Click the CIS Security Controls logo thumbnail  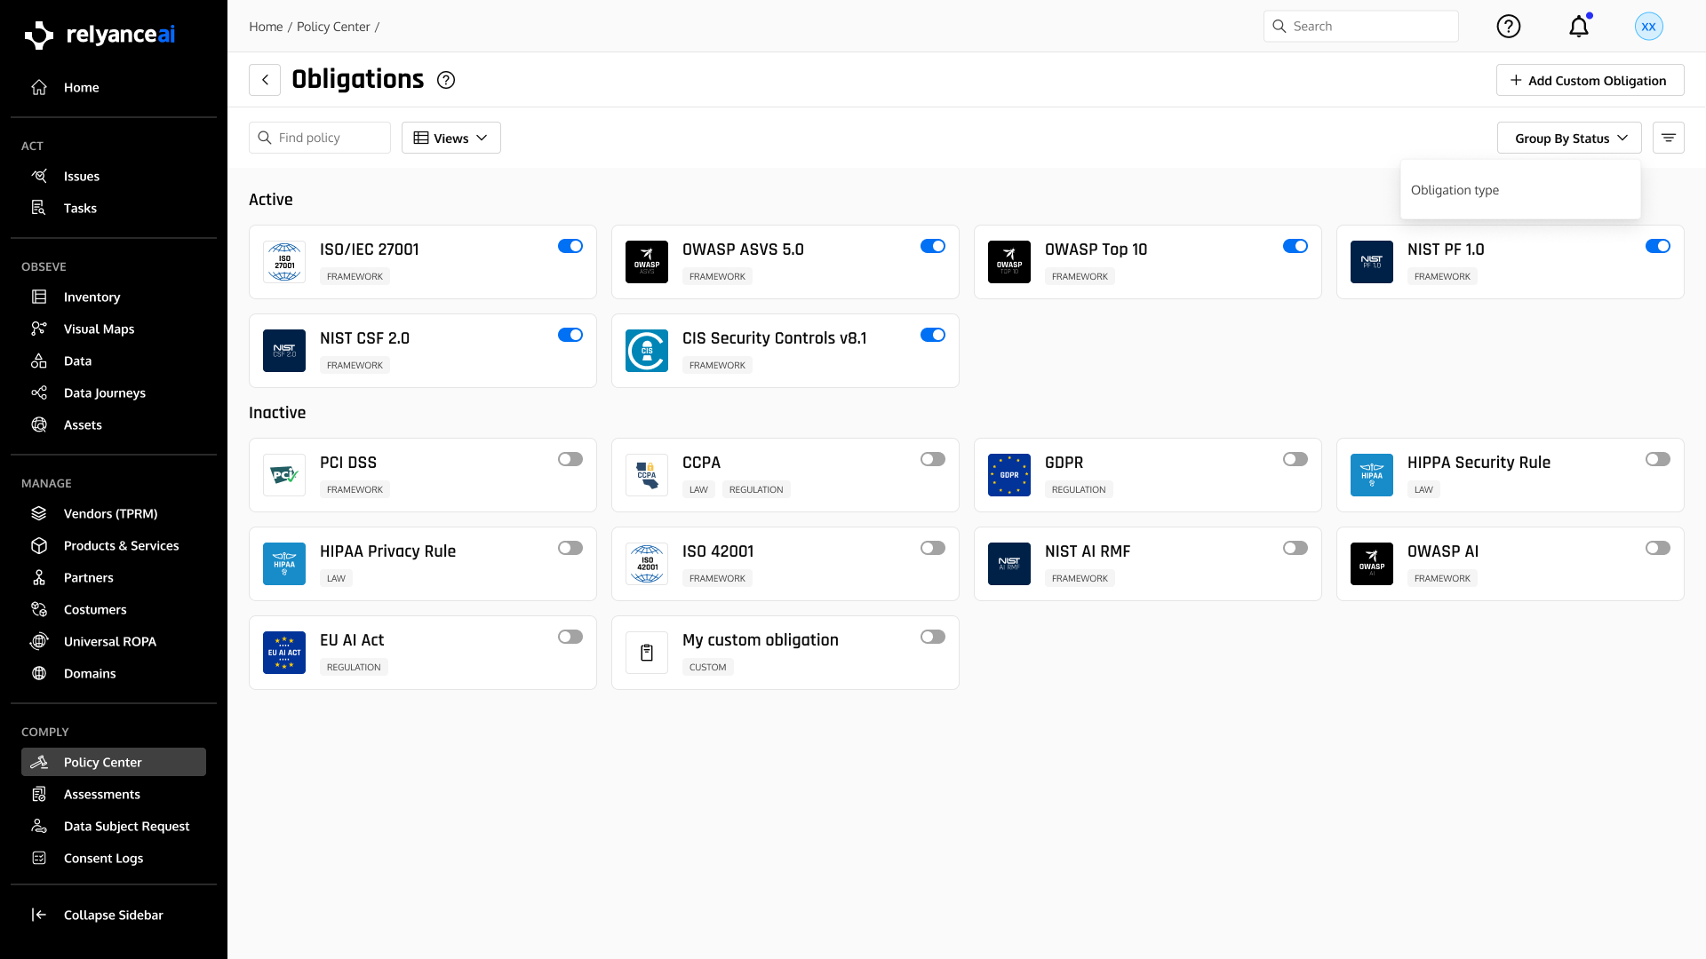tap(646, 351)
